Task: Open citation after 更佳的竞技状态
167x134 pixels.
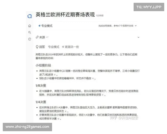Action: [66, 111]
